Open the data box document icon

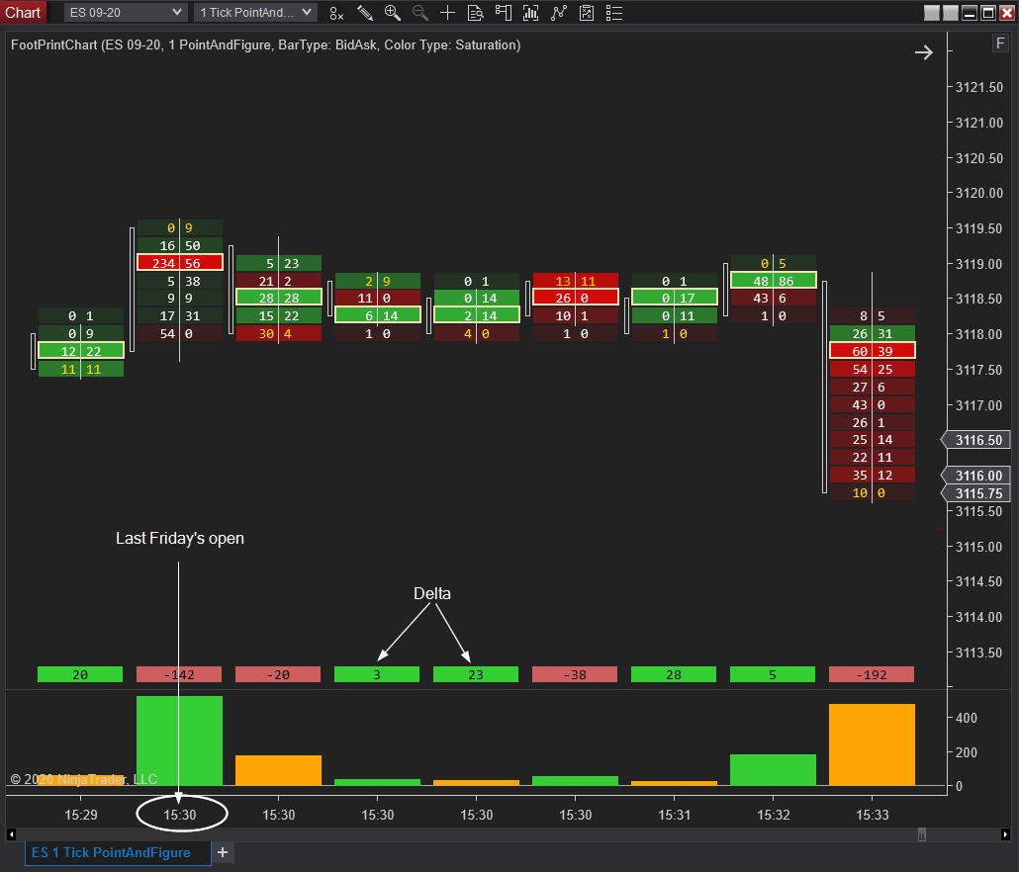476,13
